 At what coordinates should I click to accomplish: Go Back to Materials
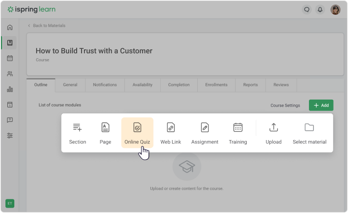point(46,26)
